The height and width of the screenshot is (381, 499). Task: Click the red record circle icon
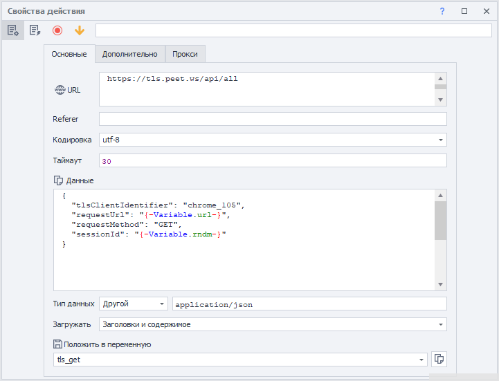[57, 30]
